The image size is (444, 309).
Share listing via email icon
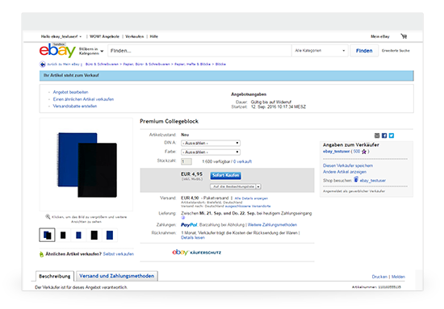(x=377, y=136)
